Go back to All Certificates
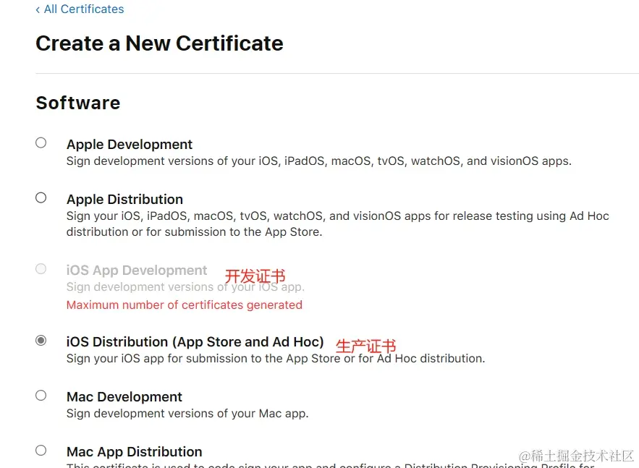Screen dimensions: 639x468 [80, 9]
